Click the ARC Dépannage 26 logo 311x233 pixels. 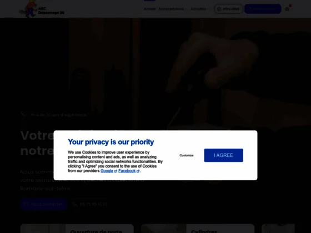42,9
